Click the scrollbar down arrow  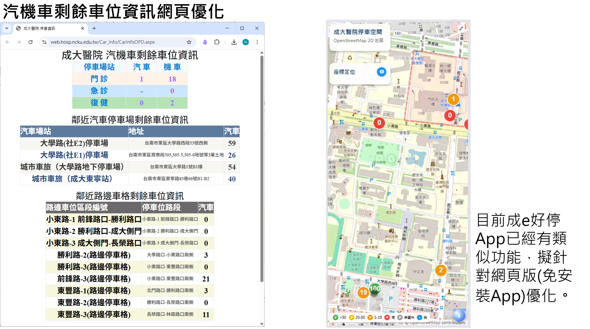tap(262, 324)
